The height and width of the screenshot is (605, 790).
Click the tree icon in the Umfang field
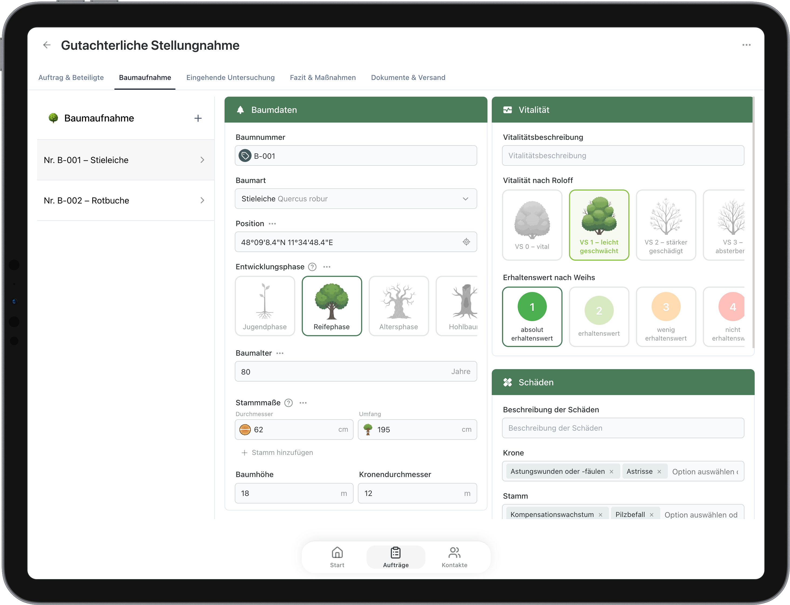click(368, 429)
